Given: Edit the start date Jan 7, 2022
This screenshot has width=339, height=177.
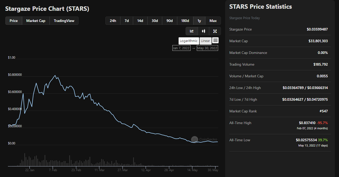Looking at the screenshot, I should [181, 48].
